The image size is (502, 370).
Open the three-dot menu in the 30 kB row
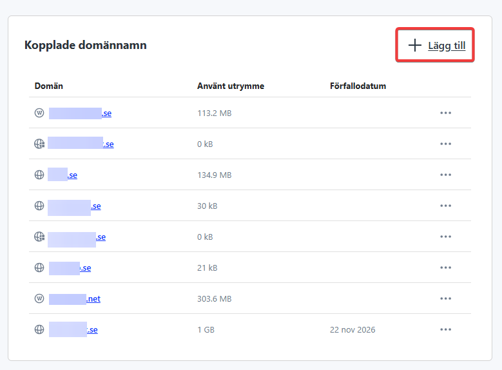point(445,206)
